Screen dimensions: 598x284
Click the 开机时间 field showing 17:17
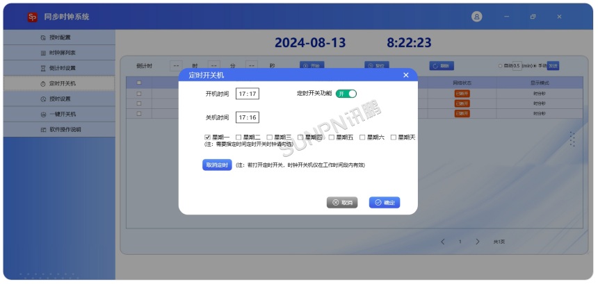[247, 94]
